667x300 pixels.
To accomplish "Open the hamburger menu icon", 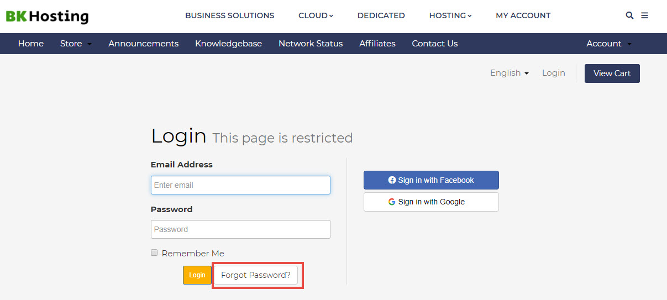I will pyautogui.click(x=644, y=15).
